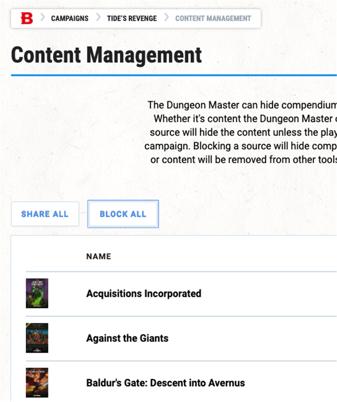Select the Against the Giants title text
The image size is (337, 402).
pyautogui.click(x=128, y=338)
